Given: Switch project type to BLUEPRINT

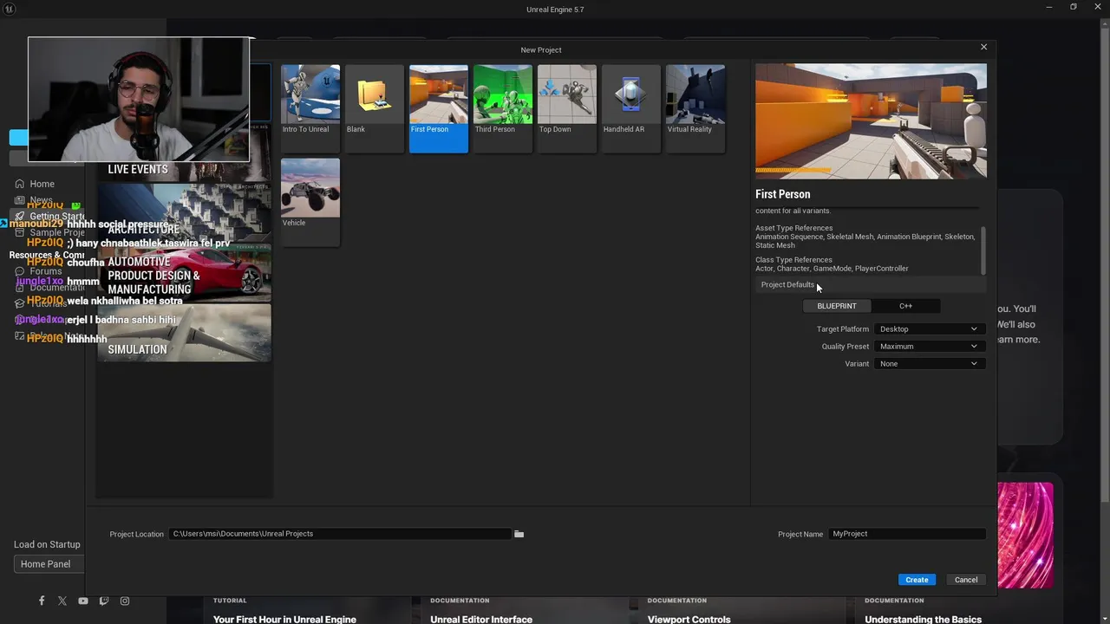Looking at the screenshot, I should 837,306.
